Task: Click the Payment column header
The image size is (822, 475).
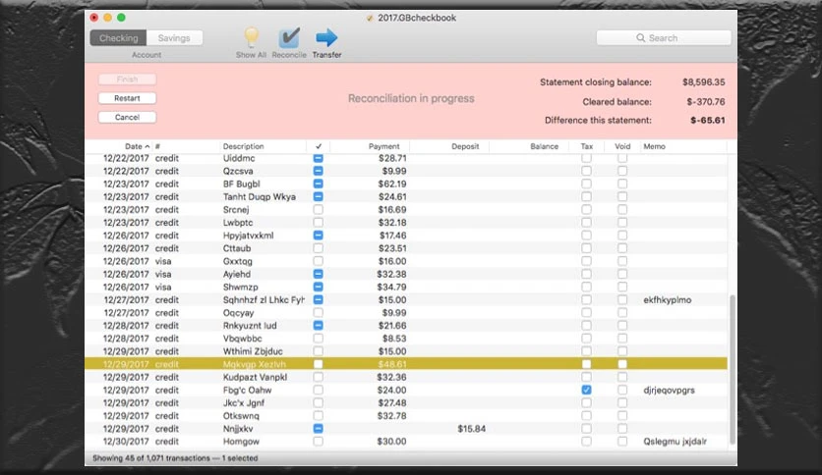Action: [x=383, y=146]
